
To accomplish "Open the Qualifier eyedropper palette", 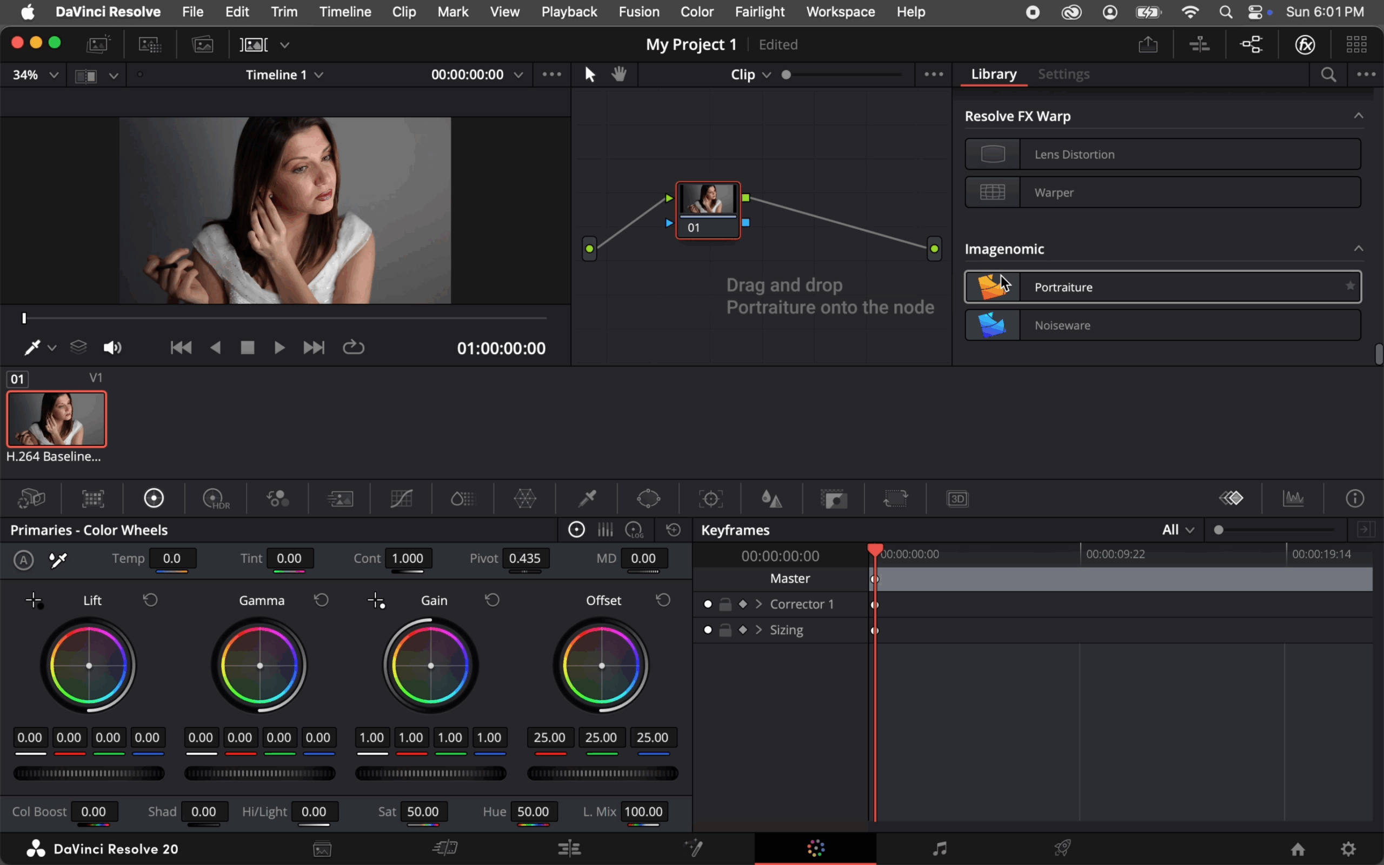I will pyautogui.click(x=587, y=498).
